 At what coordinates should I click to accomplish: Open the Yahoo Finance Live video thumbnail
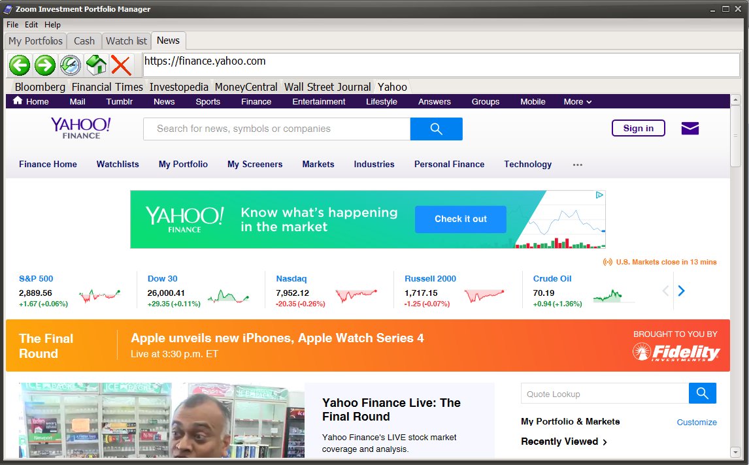[x=161, y=420]
